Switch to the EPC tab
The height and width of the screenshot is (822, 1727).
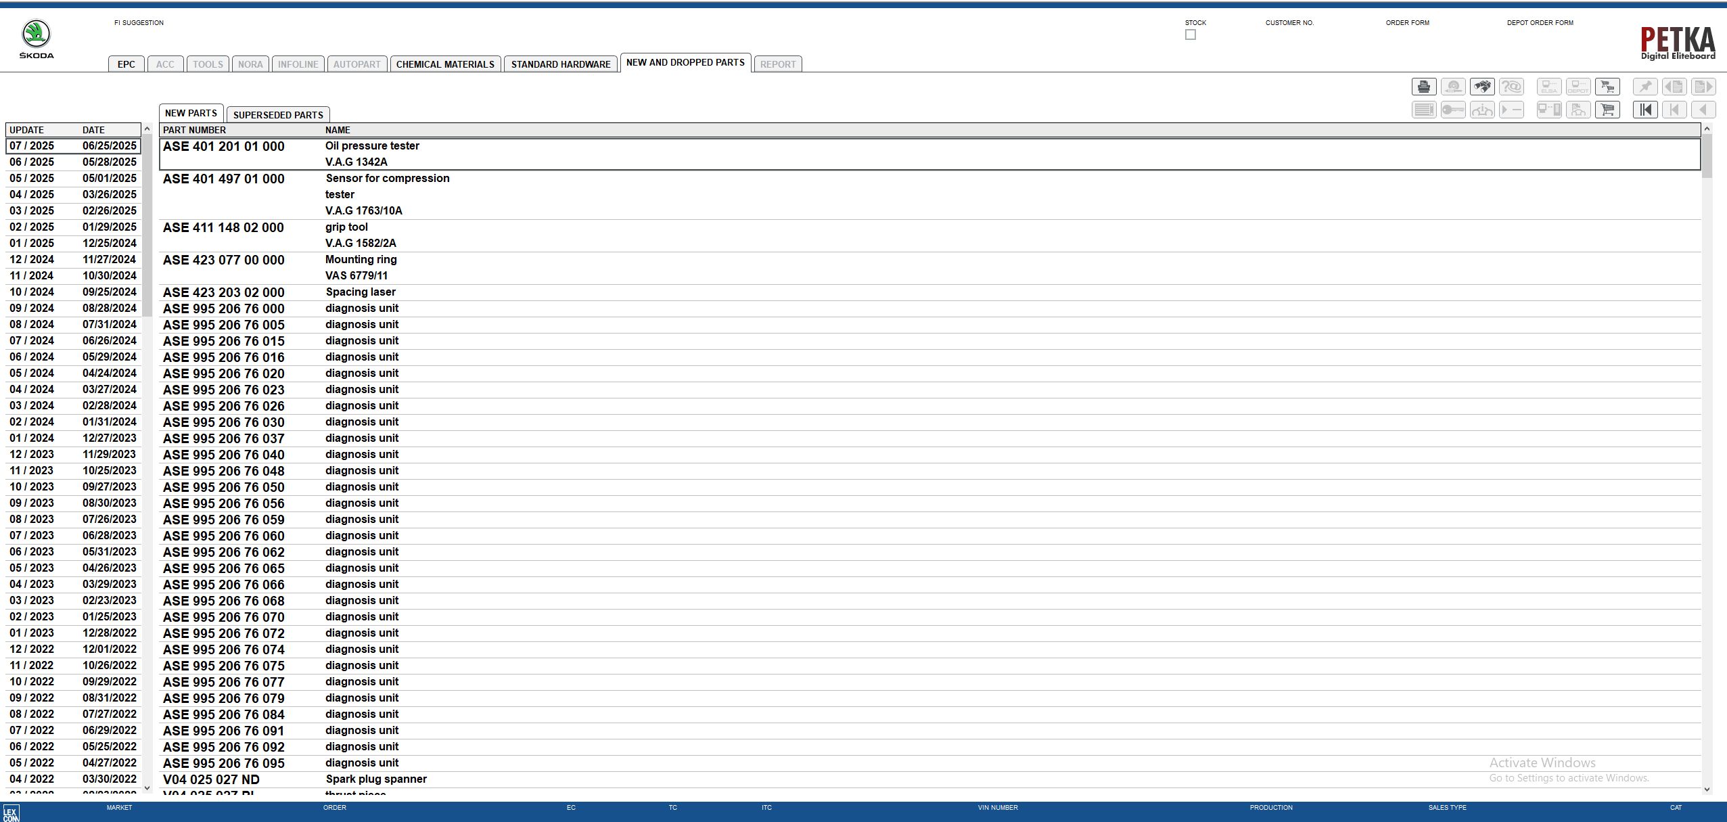coord(126,64)
